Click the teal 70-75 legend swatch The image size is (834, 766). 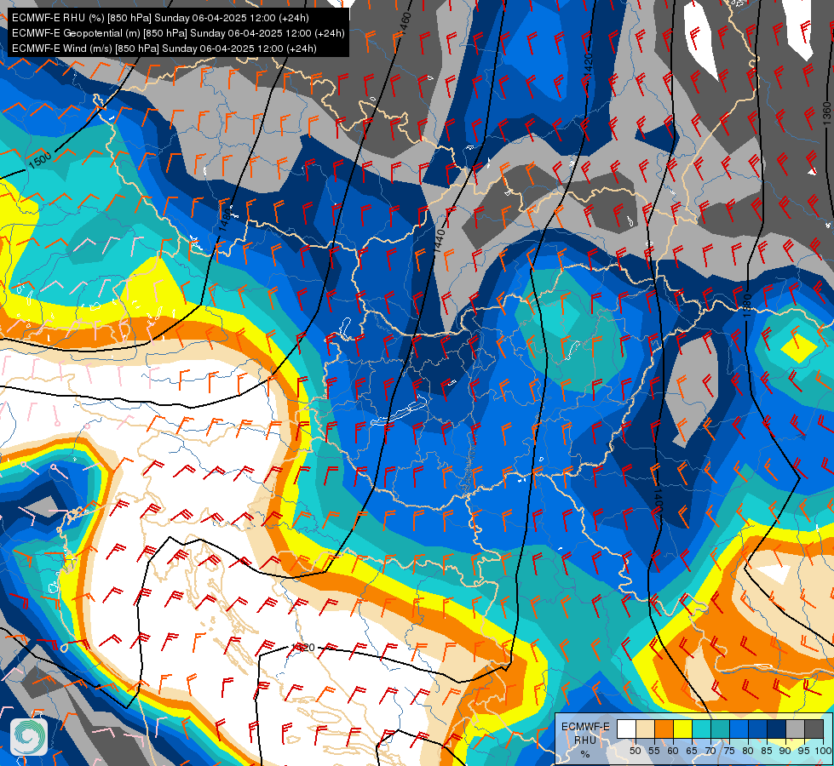coord(721,729)
